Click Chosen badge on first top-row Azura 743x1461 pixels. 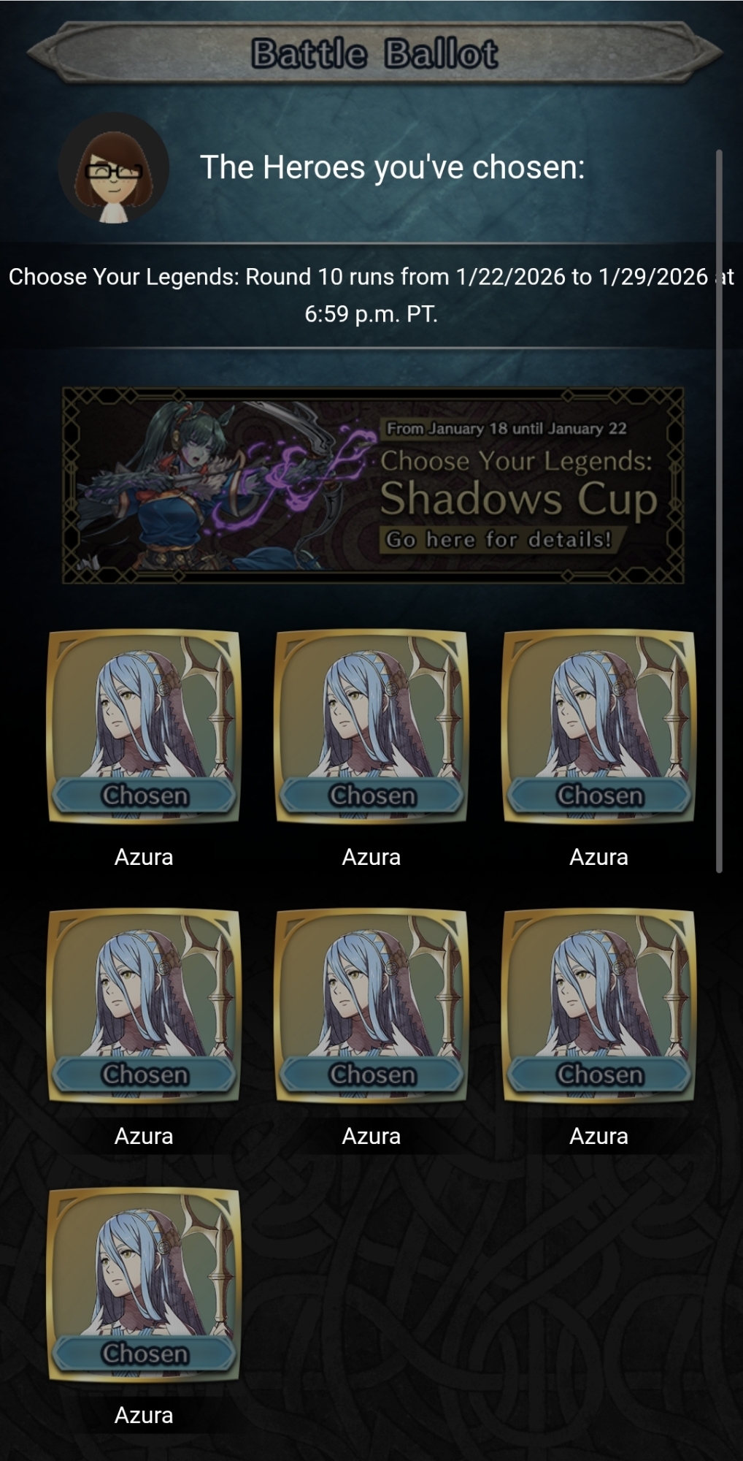145,795
